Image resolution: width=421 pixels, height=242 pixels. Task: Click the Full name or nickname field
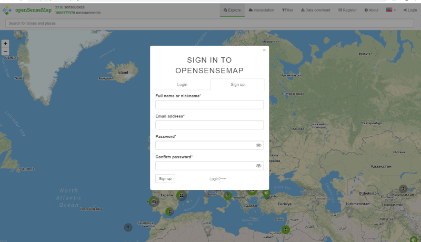(209, 105)
